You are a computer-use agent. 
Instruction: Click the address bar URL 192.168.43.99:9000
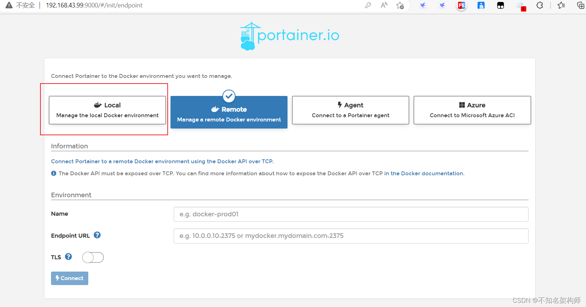pos(94,5)
